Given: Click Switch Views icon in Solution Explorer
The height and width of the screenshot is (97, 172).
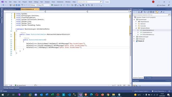Looking at the screenshot, I should tap(141, 12).
